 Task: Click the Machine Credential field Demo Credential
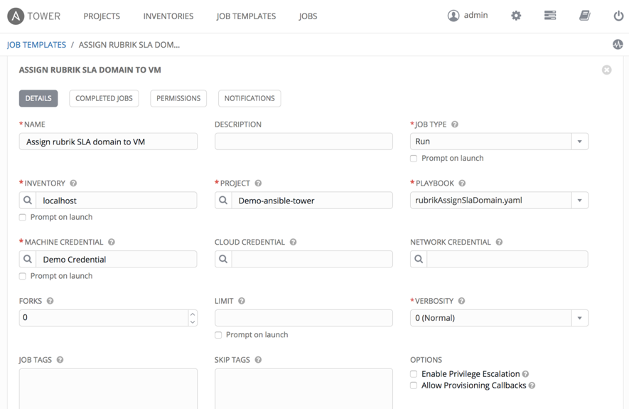117,260
